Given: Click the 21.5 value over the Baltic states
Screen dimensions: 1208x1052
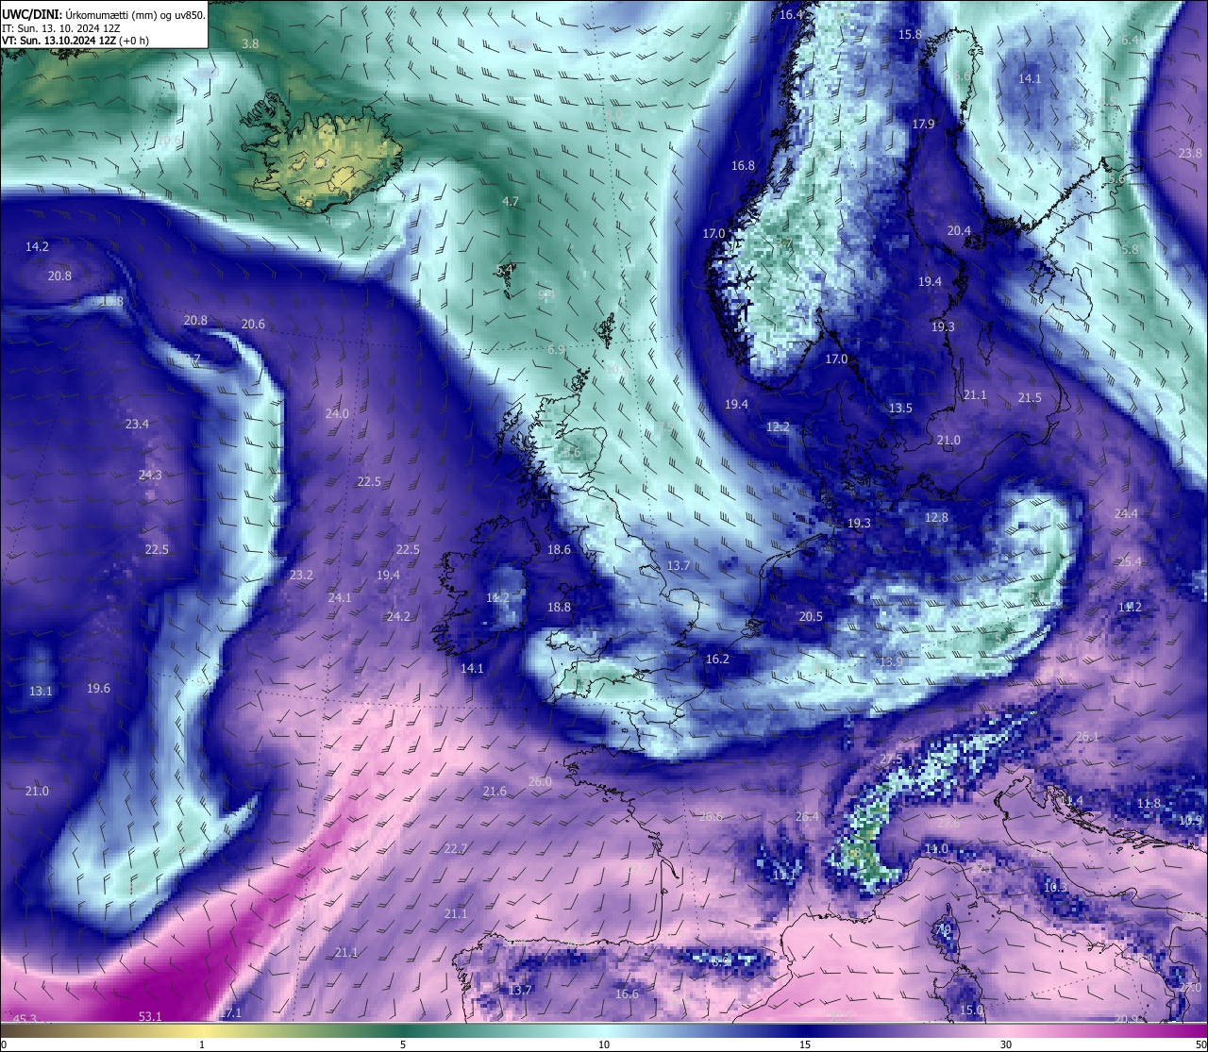Looking at the screenshot, I should 1030,398.
